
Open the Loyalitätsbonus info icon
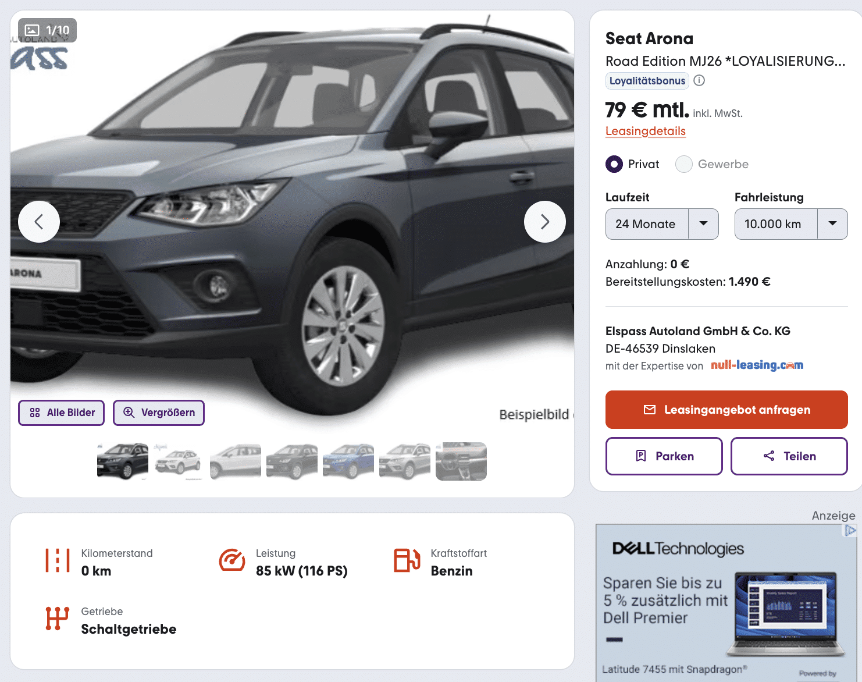point(699,81)
